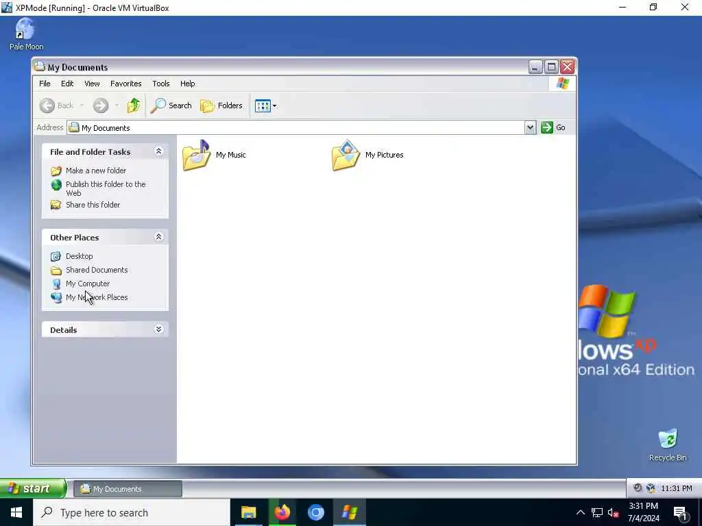This screenshot has height=526, width=702.
Task: Open the Search pane
Action: pyautogui.click(x=171, y=105)
